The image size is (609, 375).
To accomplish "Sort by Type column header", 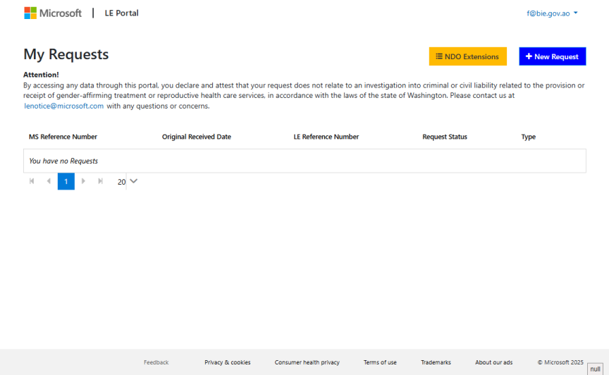I will click(x=528, y=137).
